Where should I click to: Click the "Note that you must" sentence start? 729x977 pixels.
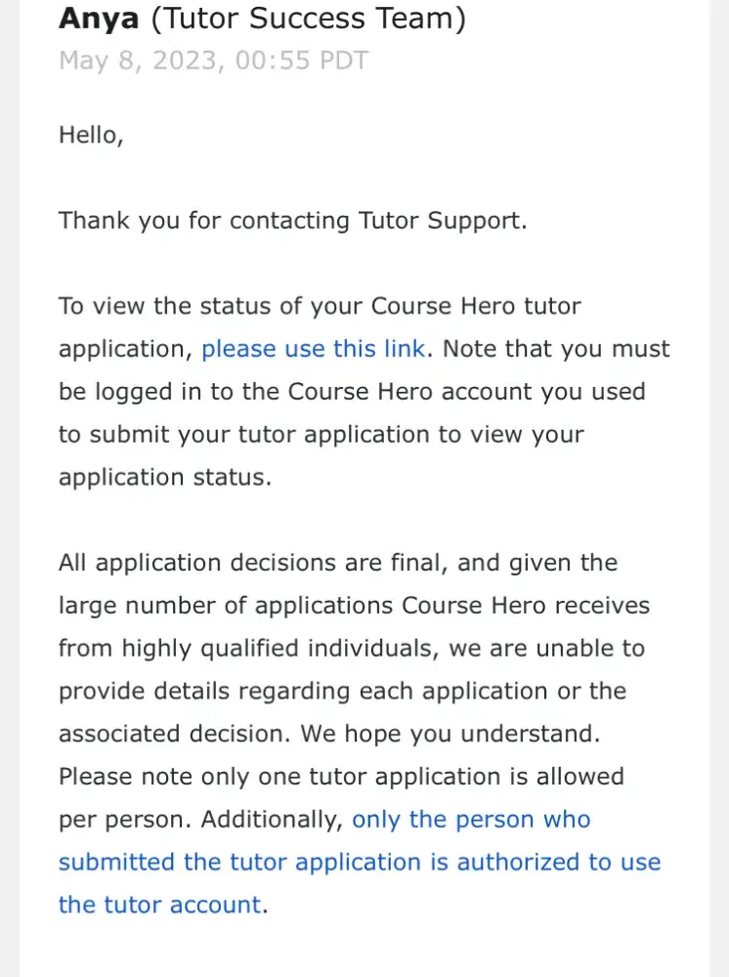[x=555, y=349]
